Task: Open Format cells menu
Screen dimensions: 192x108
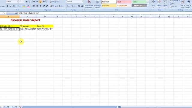Action: pos(165,4)
